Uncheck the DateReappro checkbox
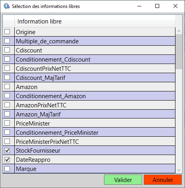Viewport: 185px width, 188px height. coord(7,160)
